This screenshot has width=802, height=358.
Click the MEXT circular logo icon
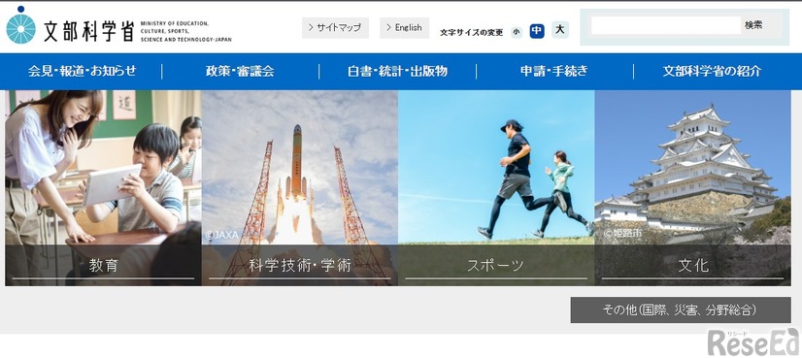click(21, 25)
